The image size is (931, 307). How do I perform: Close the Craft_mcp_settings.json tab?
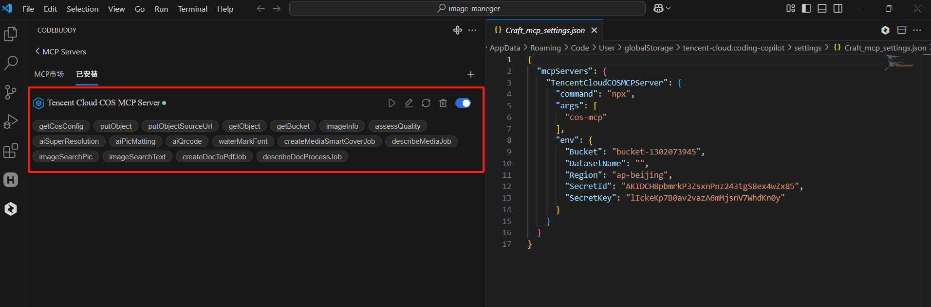coord(594,30)
